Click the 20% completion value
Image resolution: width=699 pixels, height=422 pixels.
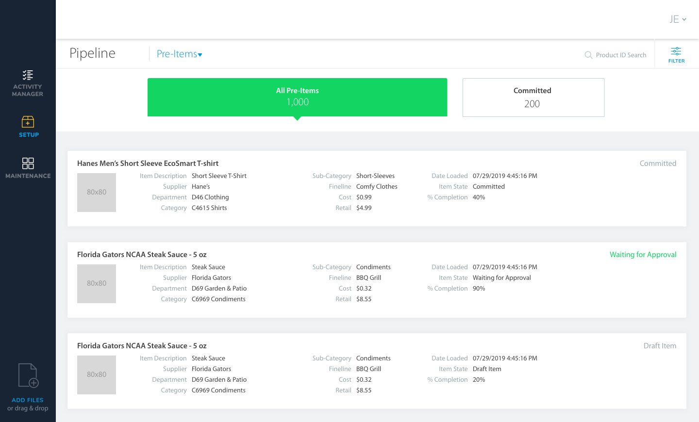point(479,380)
